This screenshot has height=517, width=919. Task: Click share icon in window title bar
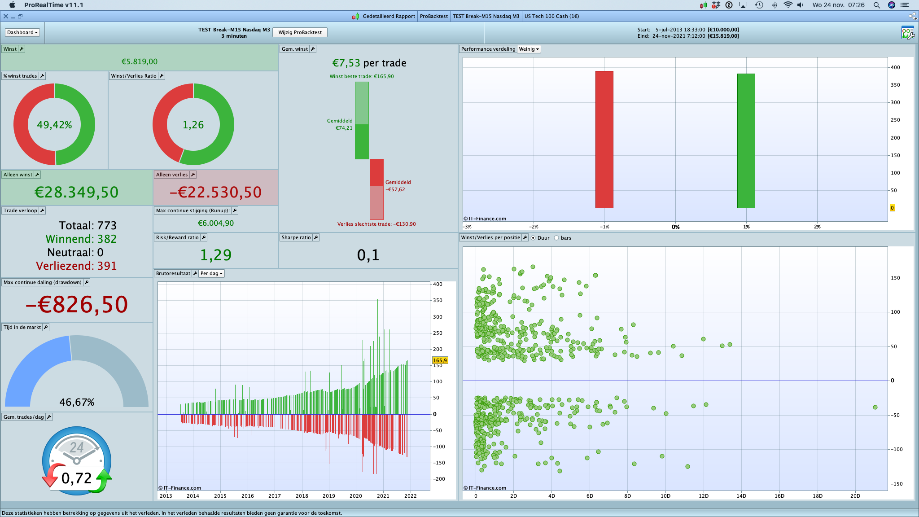(x=912, y=16)
